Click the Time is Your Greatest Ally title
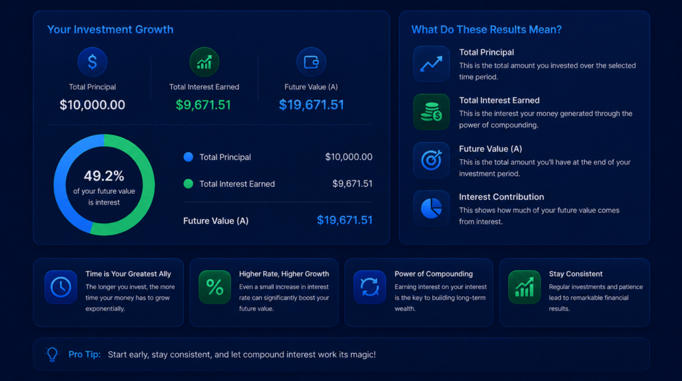The height and width of the screenshot is (381, 682). click(129, 274)
